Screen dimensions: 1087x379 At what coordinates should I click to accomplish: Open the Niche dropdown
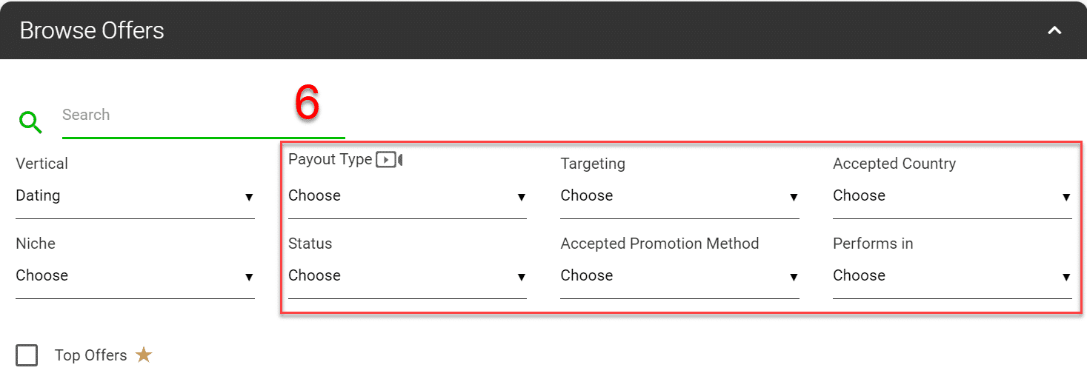pyautogui.click(x=134, y=276)
